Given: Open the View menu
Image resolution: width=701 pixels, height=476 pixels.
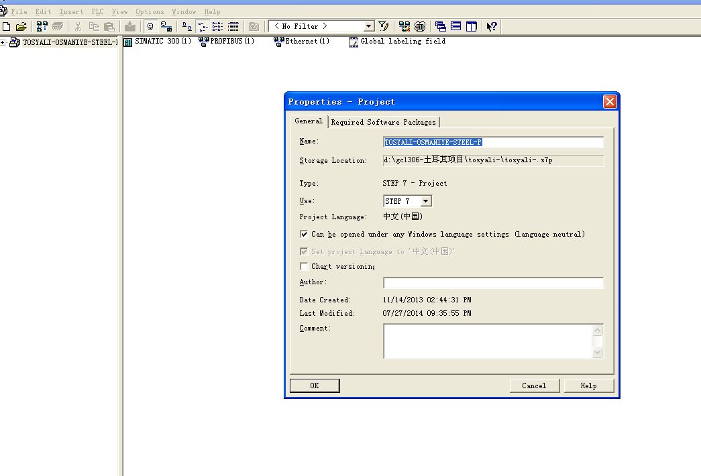Looking at the screenshot, I should 119,11.
